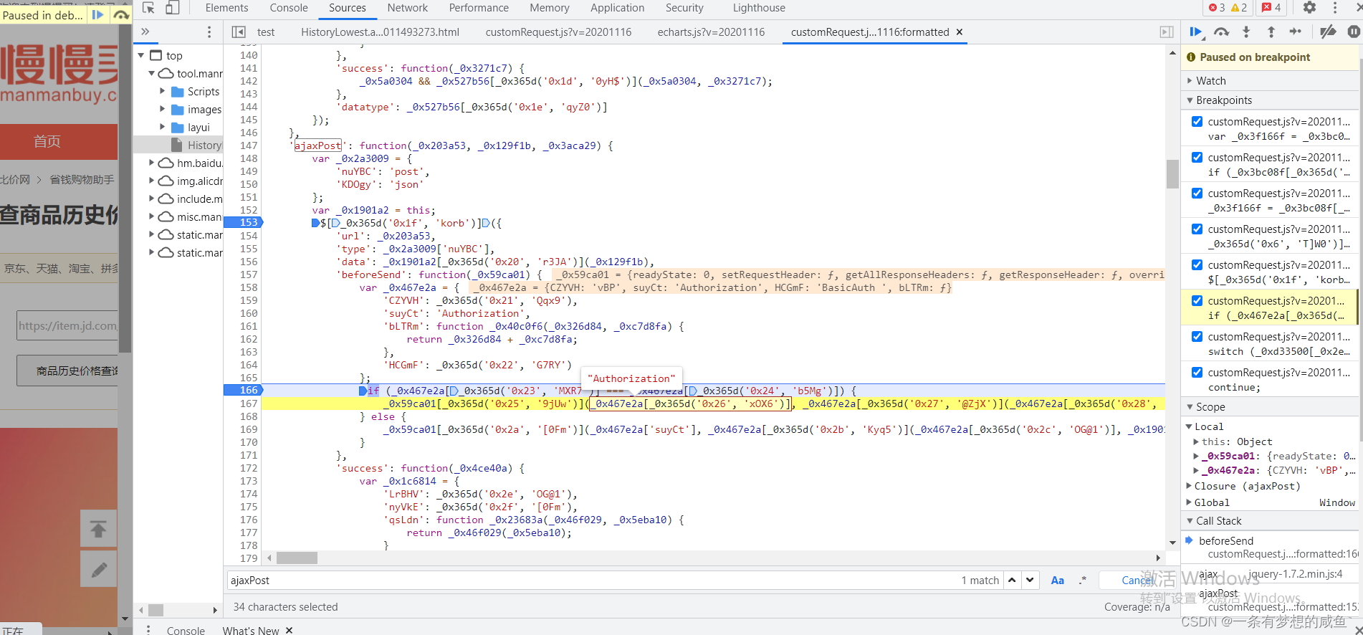Open the Performance panel
Screen dimensions: 1363x635
[x=479, y=8]
